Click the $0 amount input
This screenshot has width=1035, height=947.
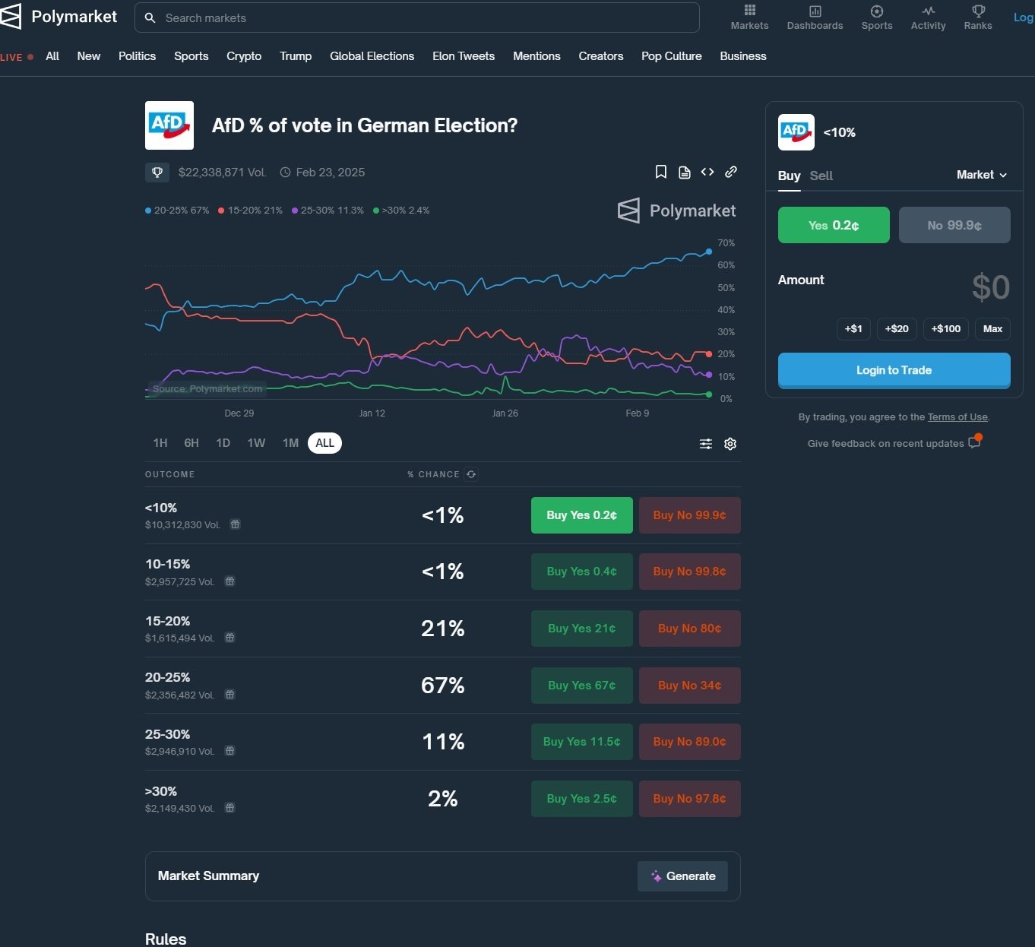pos(990,287)
